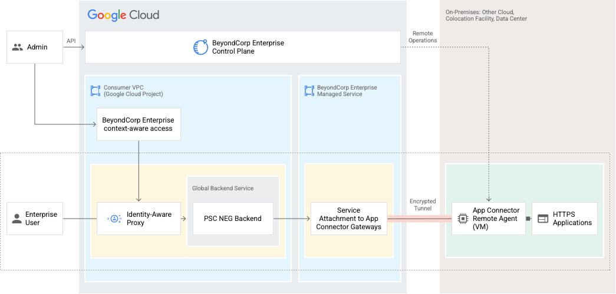Image resolution: width=616 pixels, height=294 pixels.
Task: Click the Consumer VPC network icon
Action: click(x=95, y=91)
